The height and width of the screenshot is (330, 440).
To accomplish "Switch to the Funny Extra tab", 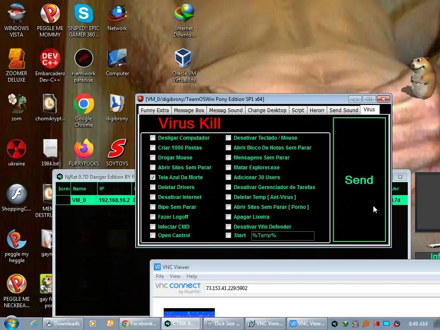I will point(155,110).
